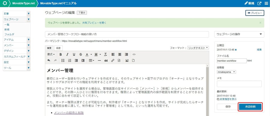Expand the 記事 sidebar menu

[x=28, y=13]
